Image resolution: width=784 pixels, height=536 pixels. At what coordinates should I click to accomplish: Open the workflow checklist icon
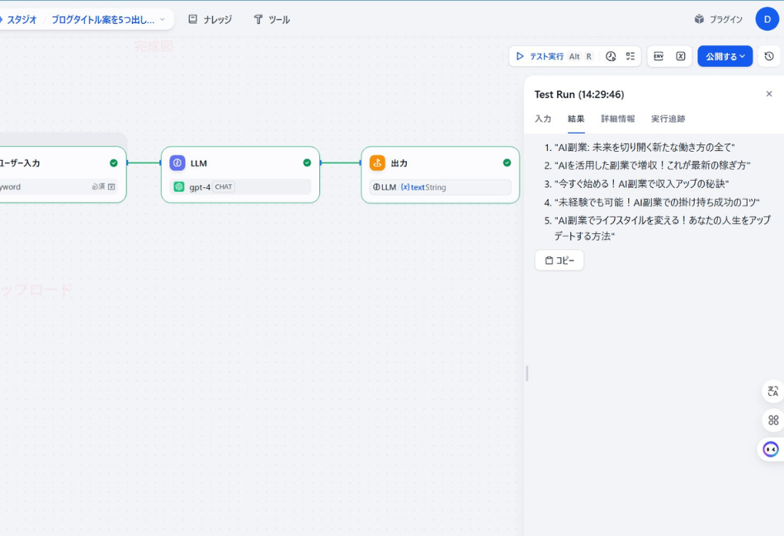[x=631, y=56]
